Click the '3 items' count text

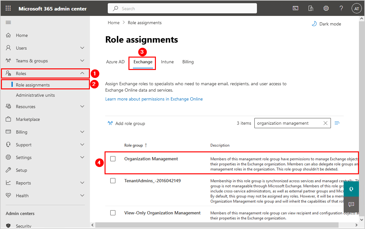[x=244, y=123]
